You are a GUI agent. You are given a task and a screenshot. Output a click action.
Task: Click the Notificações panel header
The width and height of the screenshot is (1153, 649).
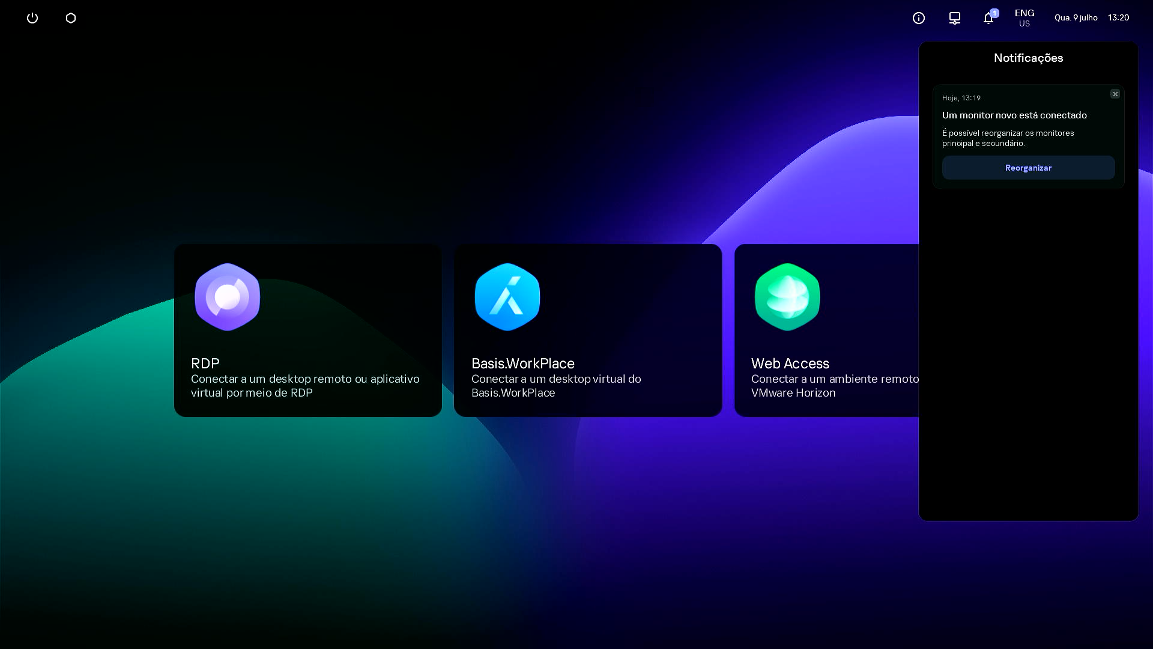coord(1028,58)
